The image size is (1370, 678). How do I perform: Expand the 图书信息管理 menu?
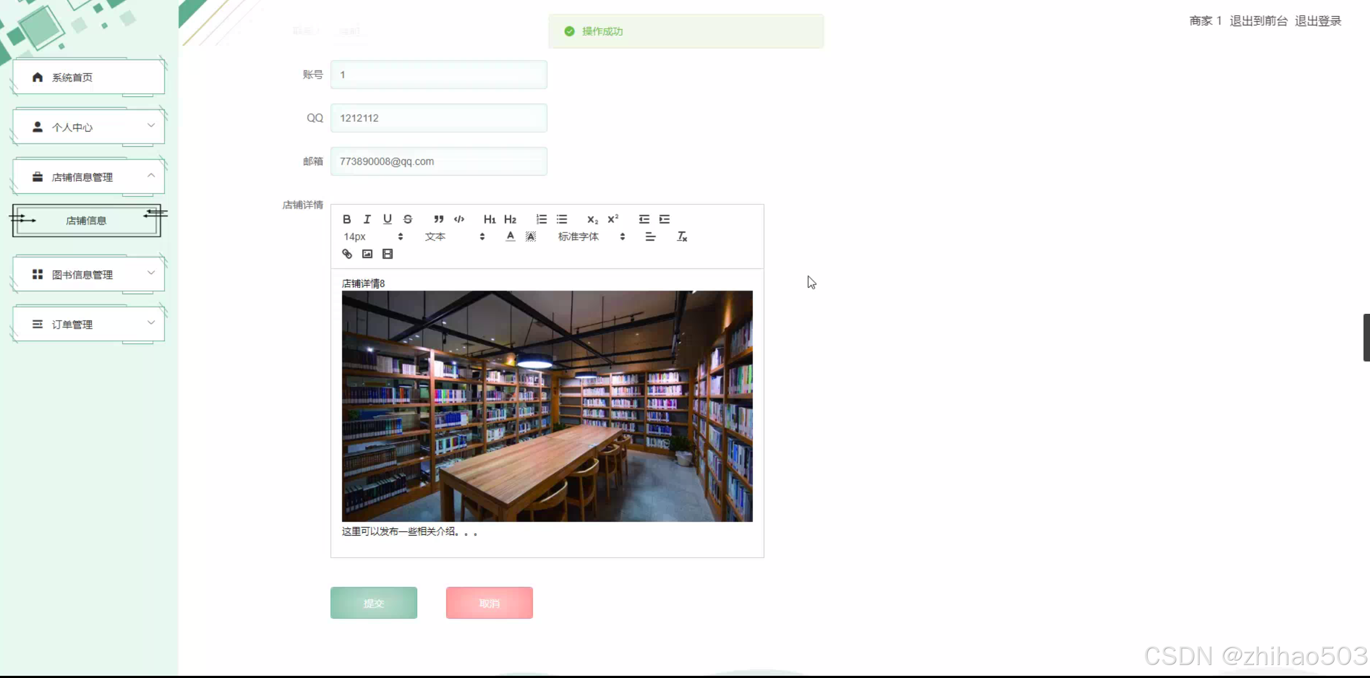(x=88, y=275)
